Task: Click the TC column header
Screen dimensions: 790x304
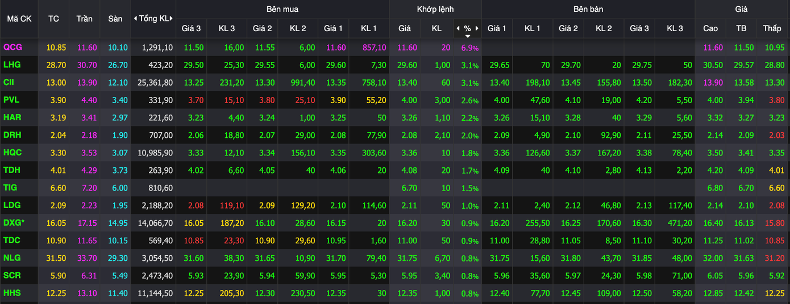Action: (53, 19)
